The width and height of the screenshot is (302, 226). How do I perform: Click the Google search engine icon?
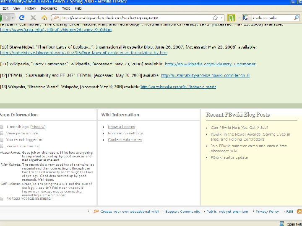tap(245, 18)
